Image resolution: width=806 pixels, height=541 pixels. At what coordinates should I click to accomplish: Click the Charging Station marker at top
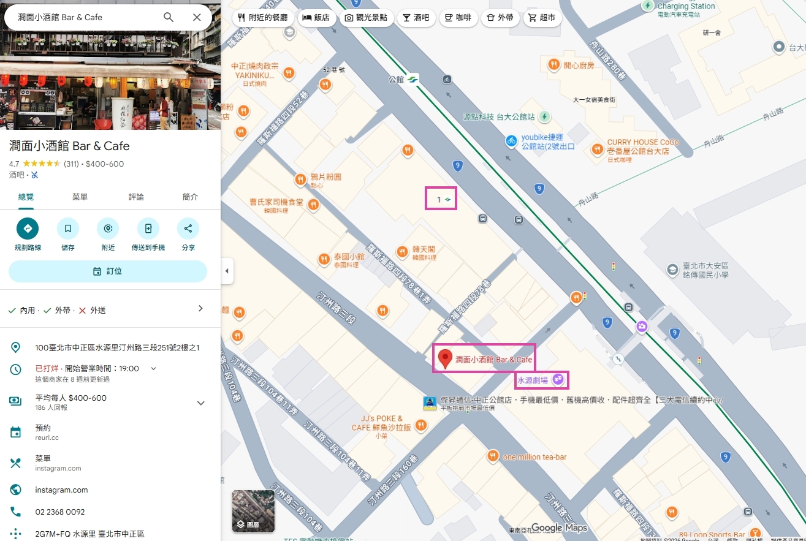648,6
